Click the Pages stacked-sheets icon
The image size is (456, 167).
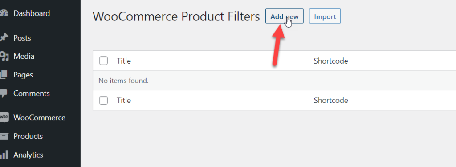click(x=4, y=75)
